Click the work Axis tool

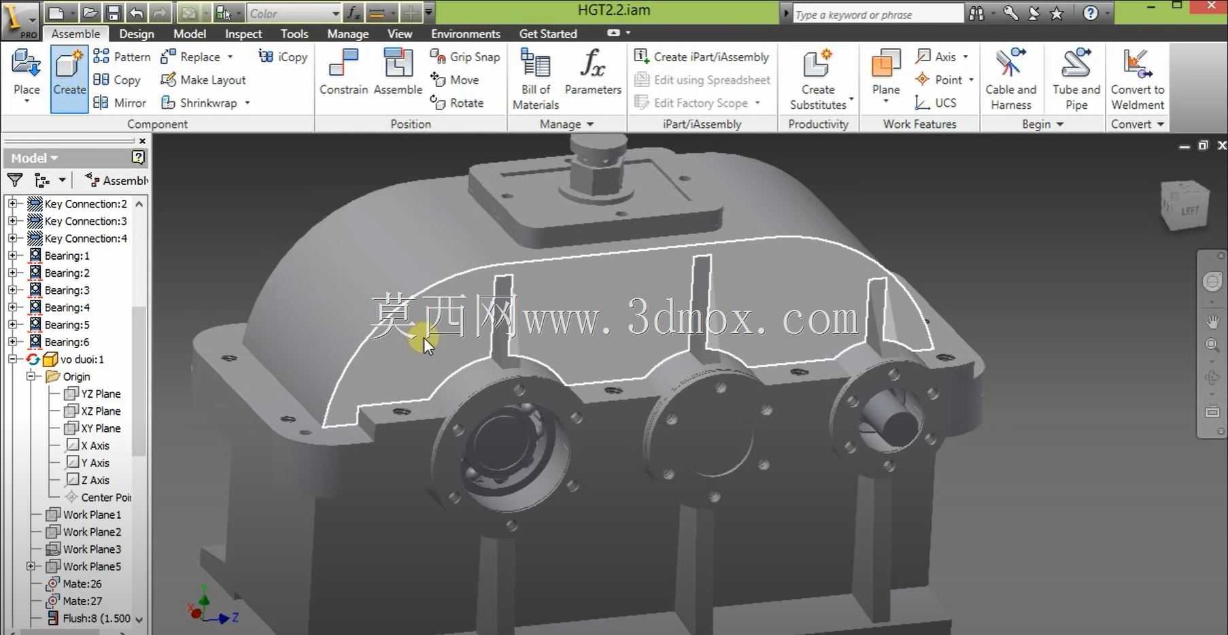[x=936, y=56]
